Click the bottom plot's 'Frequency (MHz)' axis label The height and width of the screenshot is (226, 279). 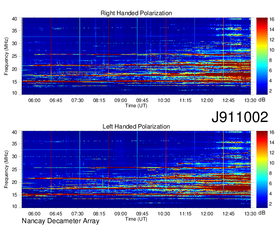click(x=6, y=169)
